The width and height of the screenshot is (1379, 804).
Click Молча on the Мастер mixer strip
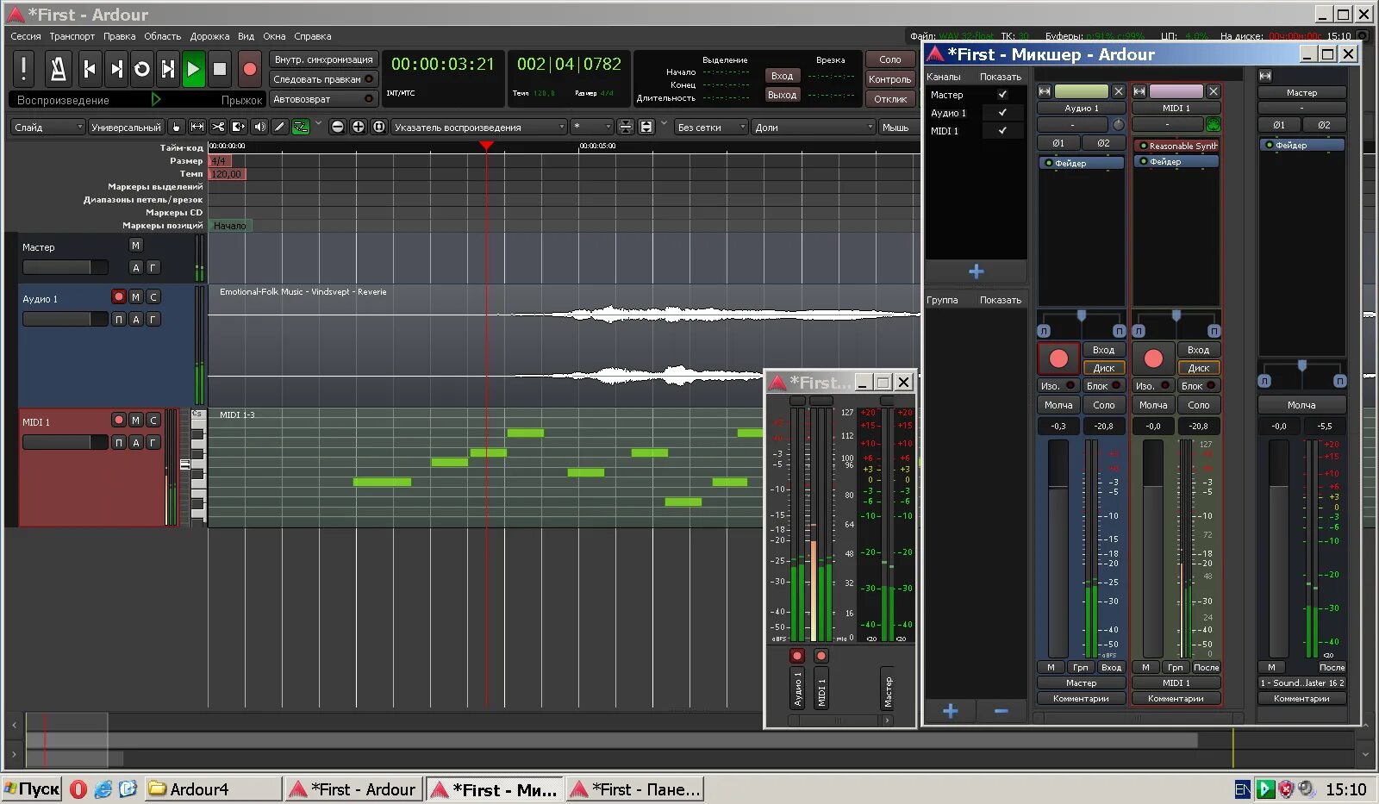(1301, 405)
